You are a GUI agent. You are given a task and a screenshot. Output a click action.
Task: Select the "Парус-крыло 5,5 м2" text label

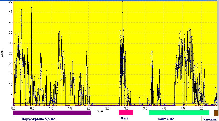click(38, 119)
